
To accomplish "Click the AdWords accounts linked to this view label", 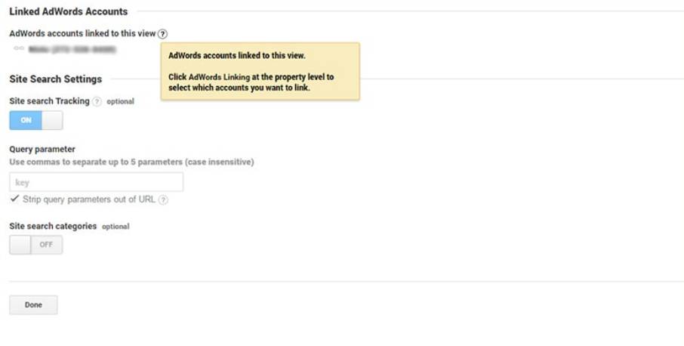I will [83, 34].
